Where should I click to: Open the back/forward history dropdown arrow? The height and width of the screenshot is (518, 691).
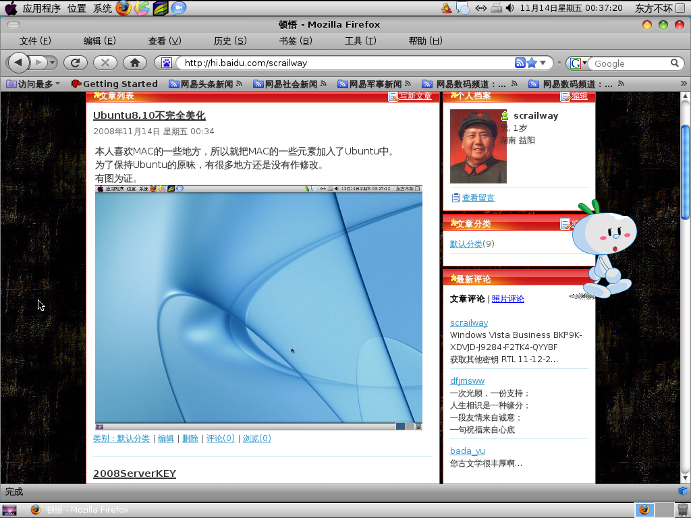click(x=53, y=63)
